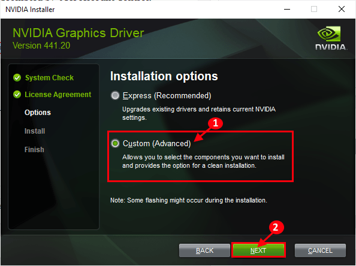This screenshot has height=266, width=356.
Task: Click the BACK button
Action: [x=204, y=250]
